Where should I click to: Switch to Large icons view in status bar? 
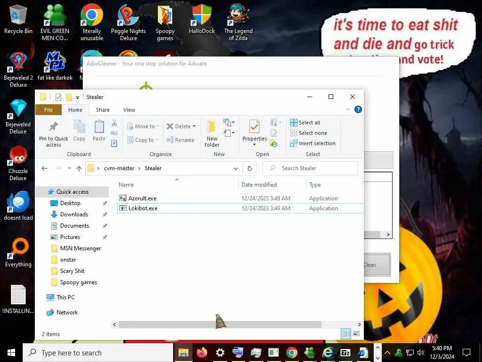[x=356, y=334]
